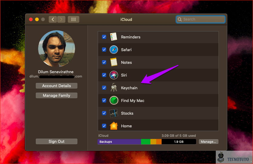Click the Siri label text
The width and height of the screenshot is (253, 164).
[x=124, y=75]
